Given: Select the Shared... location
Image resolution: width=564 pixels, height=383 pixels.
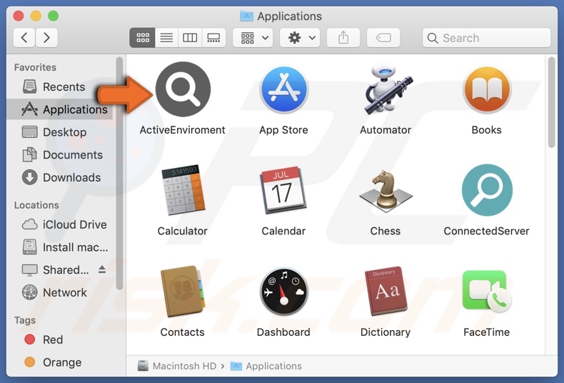Looking at the screenshot, I should point(56,270).
